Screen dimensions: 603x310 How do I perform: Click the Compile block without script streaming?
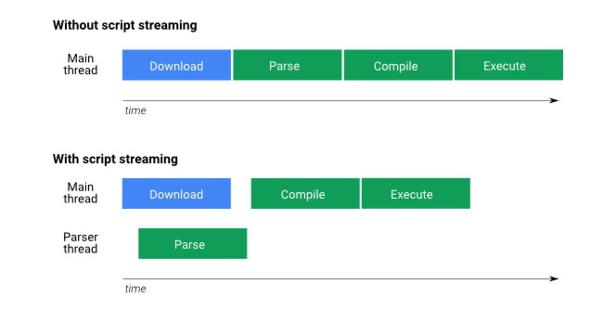click(x=398, y=65)
